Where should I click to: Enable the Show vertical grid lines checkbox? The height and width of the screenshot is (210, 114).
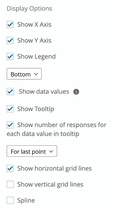point(10,184)
